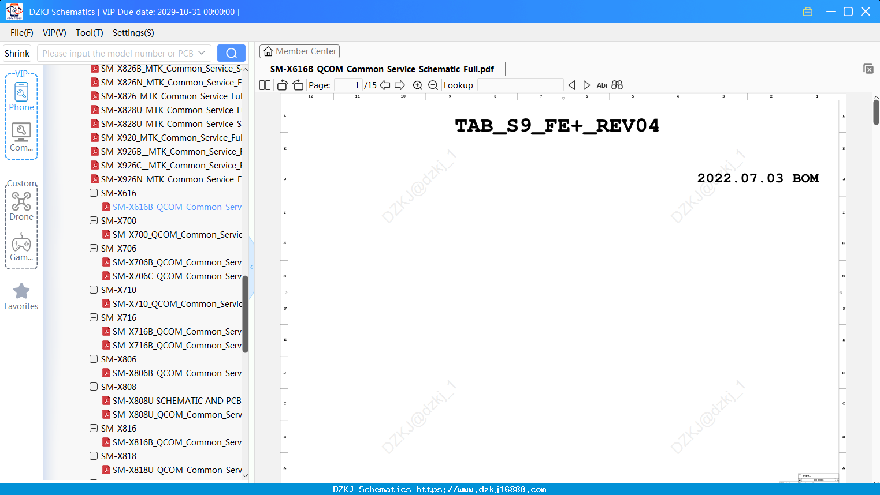Click the DZKJ app logo
Screen dimensions: 880x495
point(14,12)
